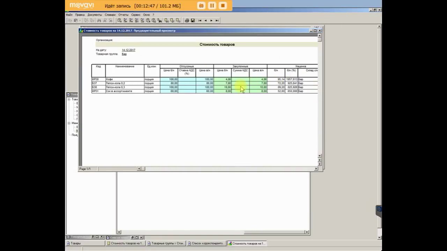Select the active Стоимость товаров preview tab
This screenshot has width=447, height=251.
[247, 243]
